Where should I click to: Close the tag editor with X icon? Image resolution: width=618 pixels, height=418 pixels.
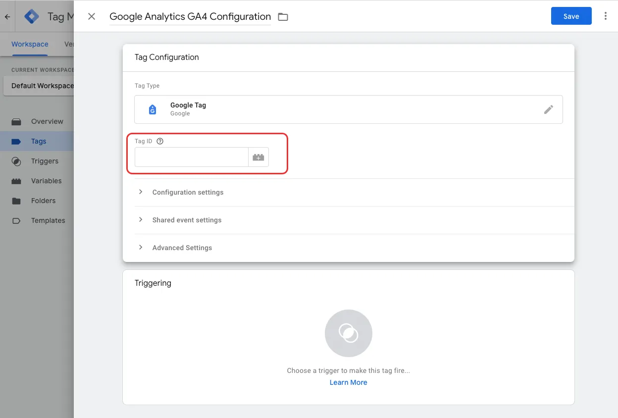92,16
